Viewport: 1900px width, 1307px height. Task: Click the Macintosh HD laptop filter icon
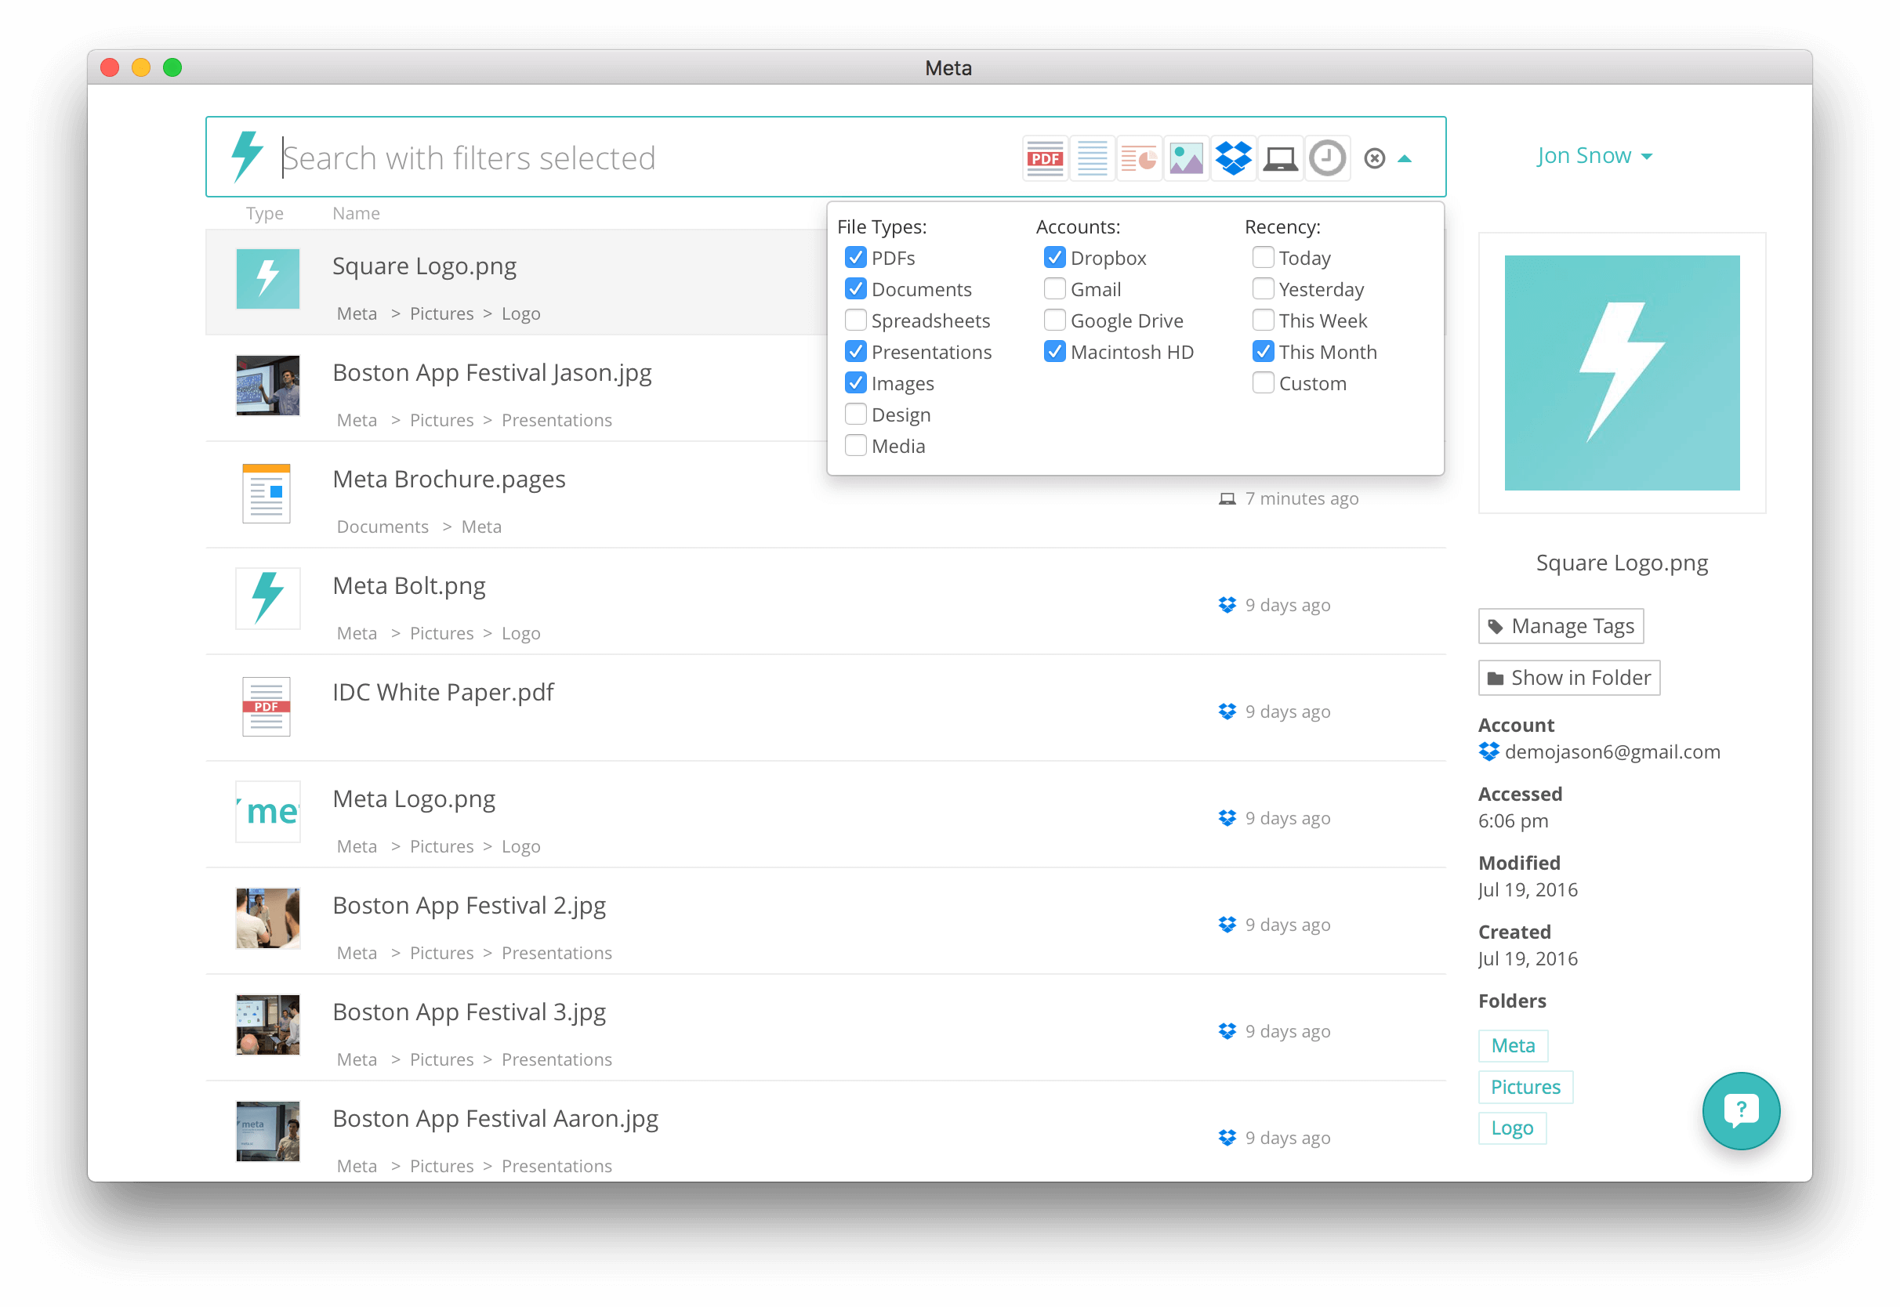1280,158
